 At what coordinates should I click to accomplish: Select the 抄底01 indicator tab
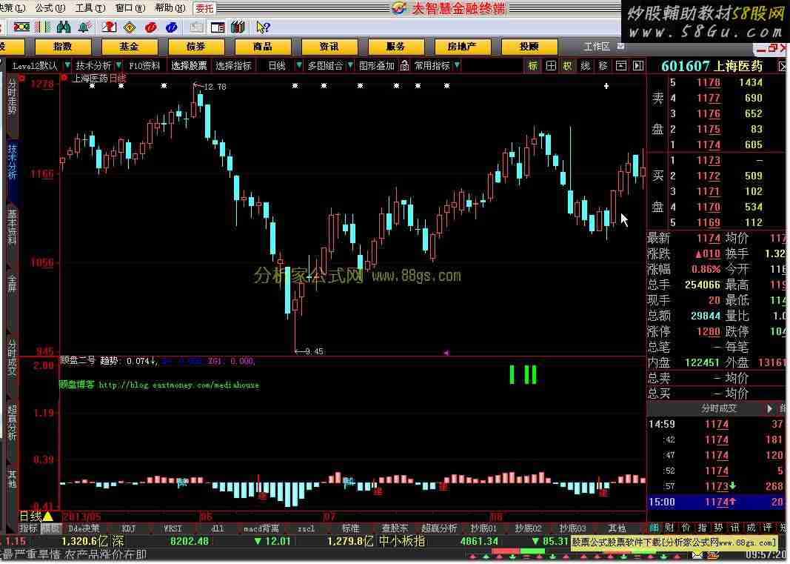483,528
